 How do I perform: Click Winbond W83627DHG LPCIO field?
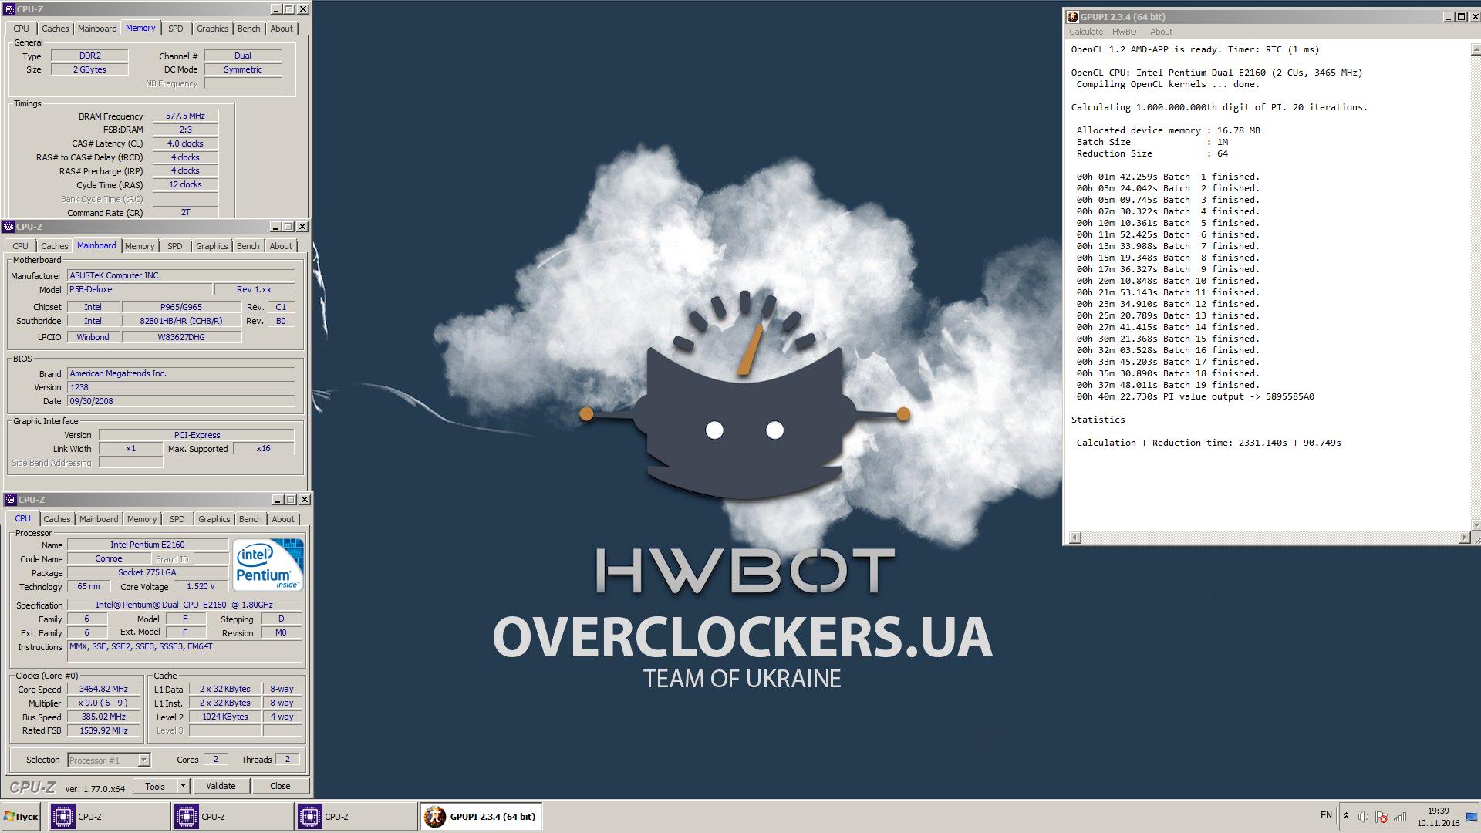[x=181, y=337]
